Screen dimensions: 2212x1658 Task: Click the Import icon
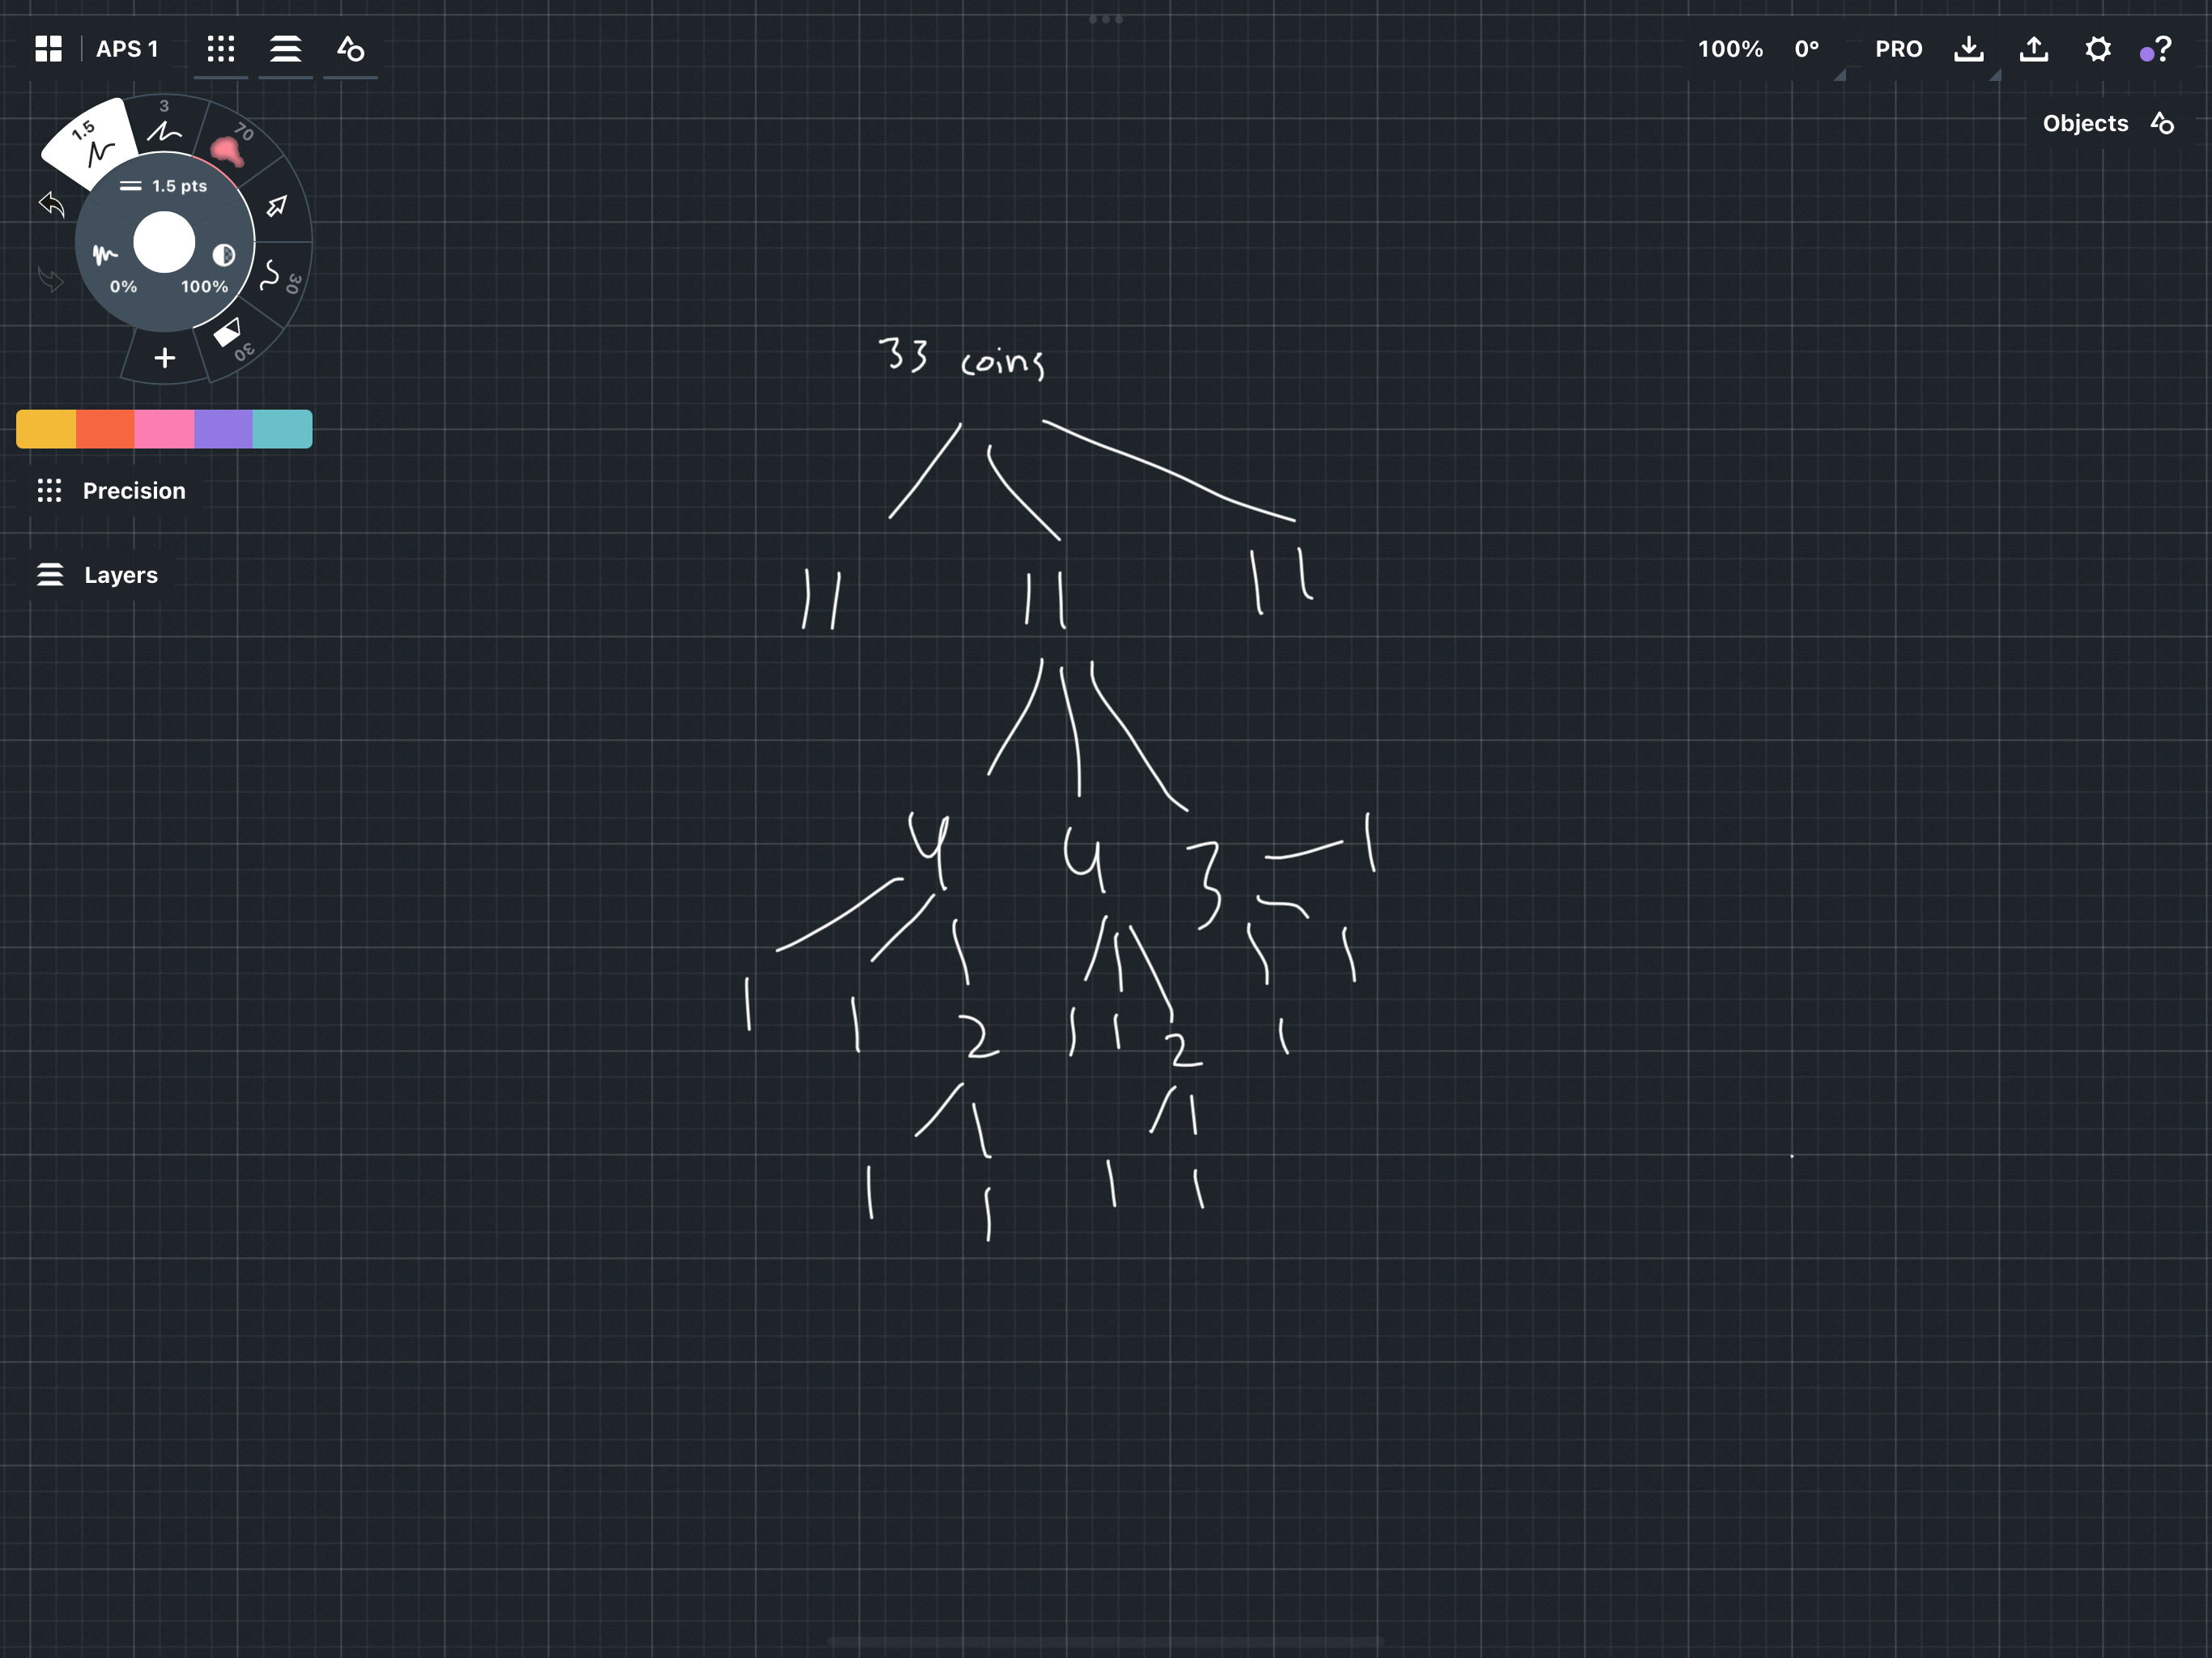1969,49
